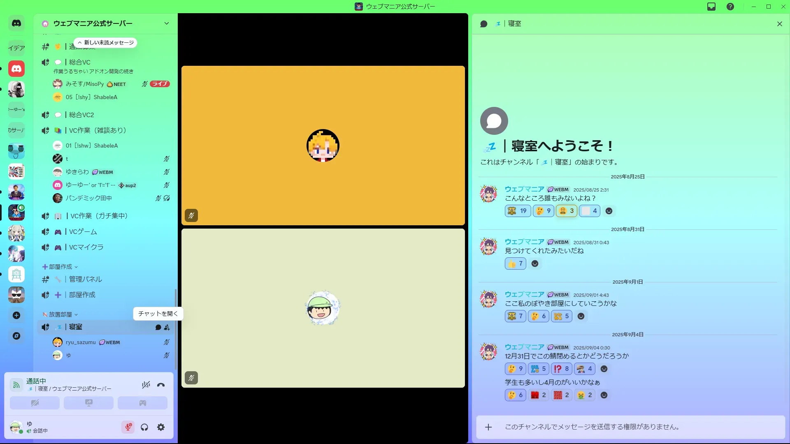Open inbox icon in title bar
Image resolution: width=790 pixels, height=444 pixels.
point(711,7)
